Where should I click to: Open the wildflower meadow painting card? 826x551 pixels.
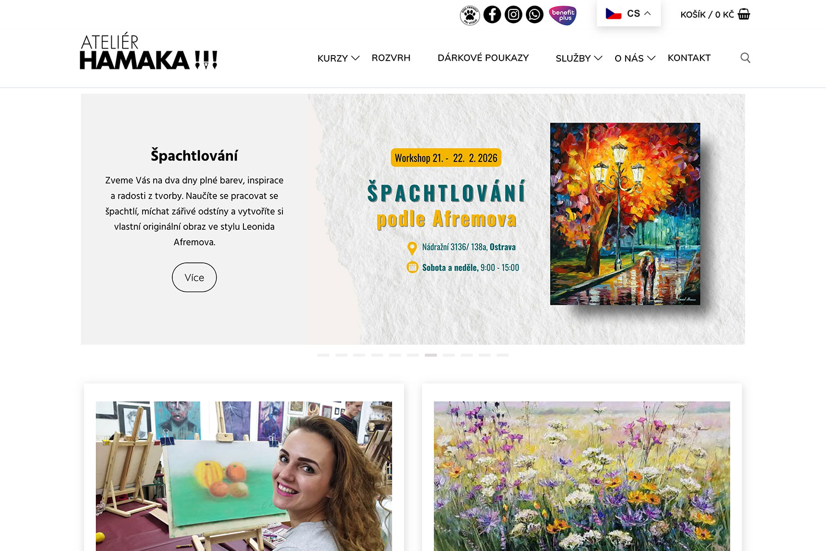pyautogui.click(x=582, y=476)
